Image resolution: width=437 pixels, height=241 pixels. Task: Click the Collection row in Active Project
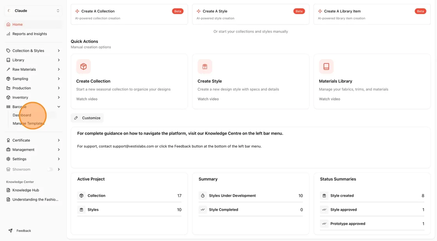129,196
